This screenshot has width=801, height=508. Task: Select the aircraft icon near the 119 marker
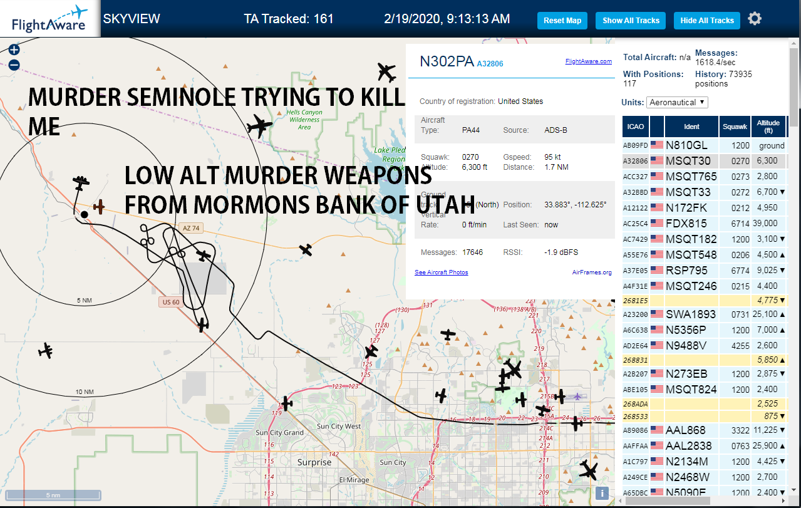pyautogui.click(x=286, y=403)
